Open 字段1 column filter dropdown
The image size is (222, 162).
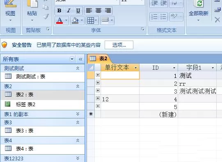(213, 68)
